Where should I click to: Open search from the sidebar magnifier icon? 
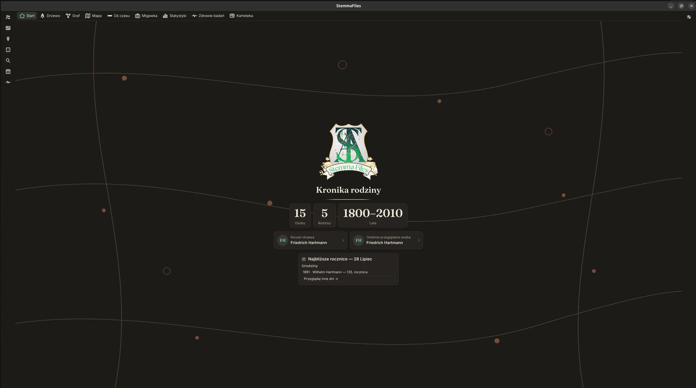8,60
